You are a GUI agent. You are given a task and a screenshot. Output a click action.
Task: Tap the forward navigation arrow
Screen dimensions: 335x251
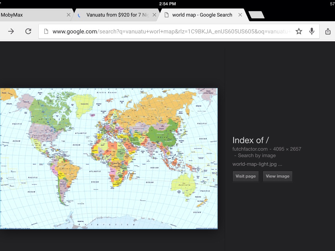[11, 31]
